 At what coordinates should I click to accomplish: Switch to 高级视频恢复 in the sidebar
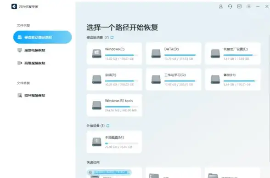pyautogui.click(x=31, y=63)
